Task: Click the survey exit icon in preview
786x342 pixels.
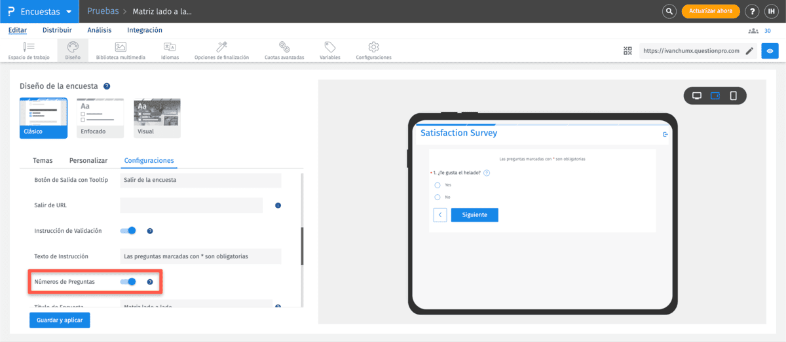Action: [x=665, y=134]
